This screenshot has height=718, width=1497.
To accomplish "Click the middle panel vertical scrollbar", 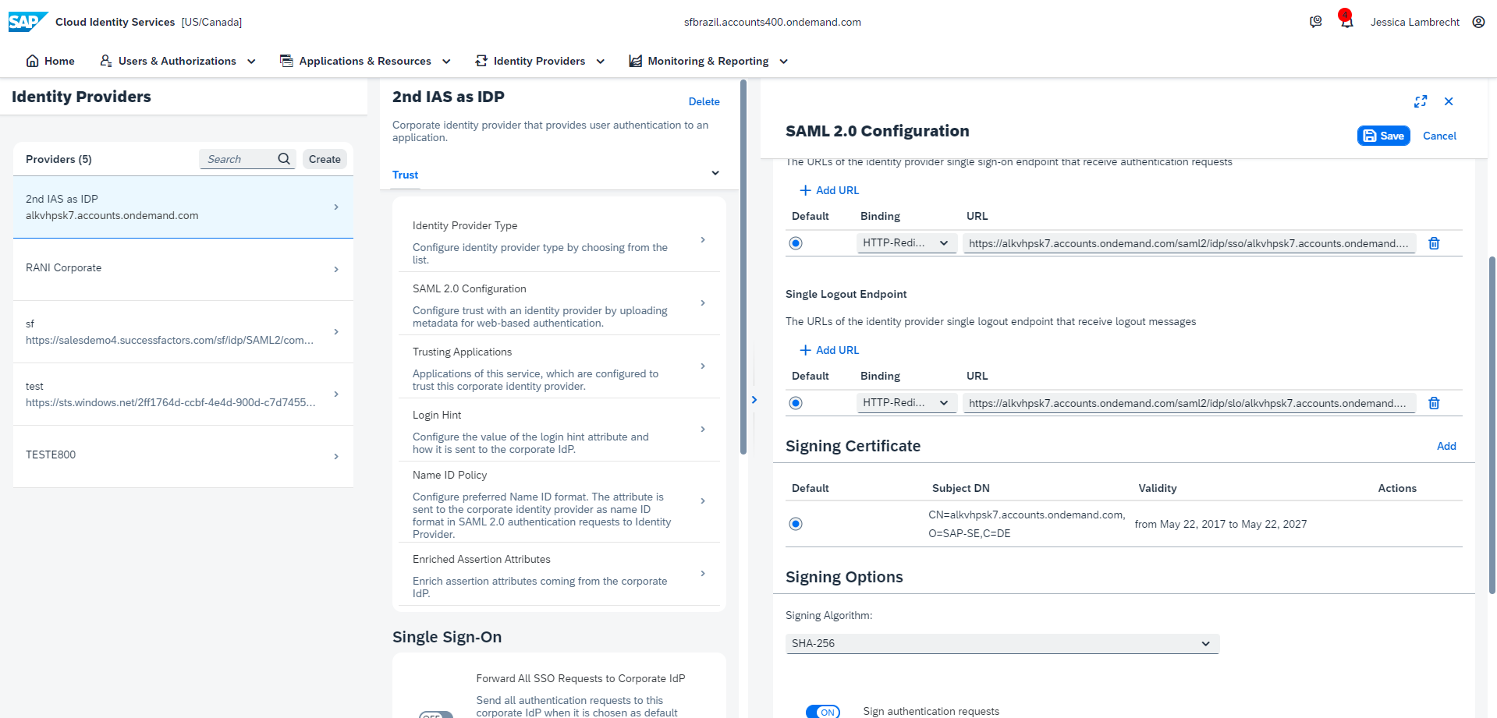I will pyautogui.click(x=743, y=267).
